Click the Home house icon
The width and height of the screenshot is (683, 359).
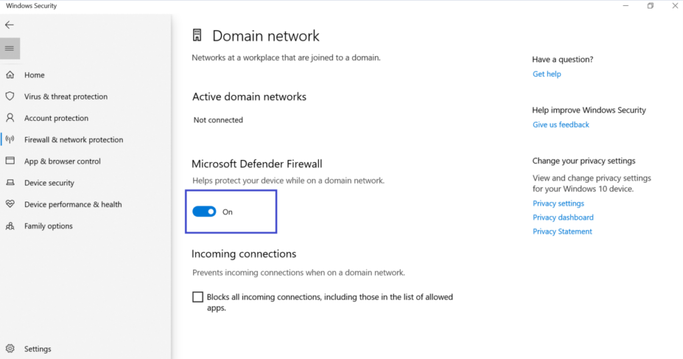click(x=10, y=75)
